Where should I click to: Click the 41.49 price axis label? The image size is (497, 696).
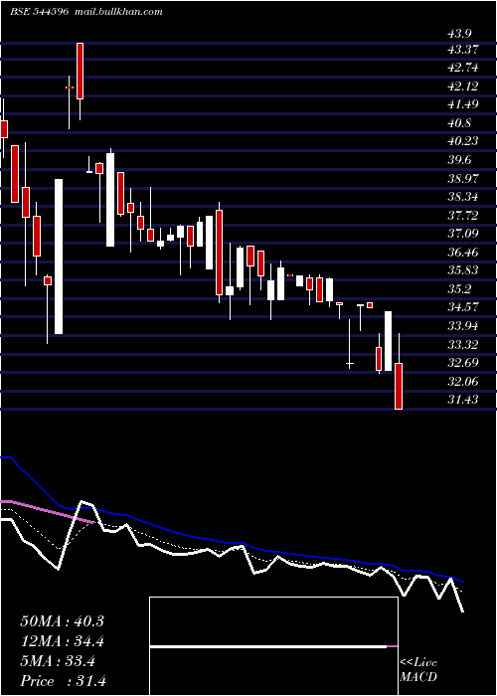[x=463, y=104]
